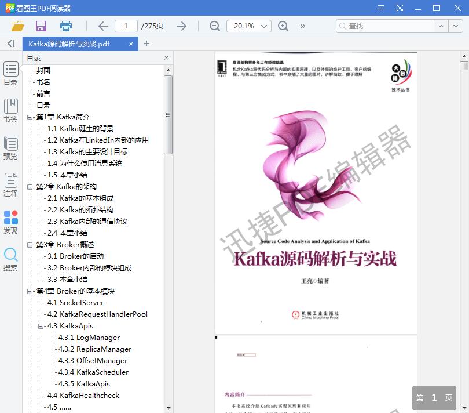Zoom in with the plus magnifier icon
This screenshot has width=469, height=413.
coord(283,26)
